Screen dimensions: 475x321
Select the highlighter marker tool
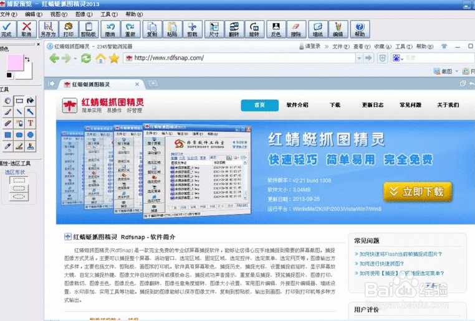coord(19,146)
